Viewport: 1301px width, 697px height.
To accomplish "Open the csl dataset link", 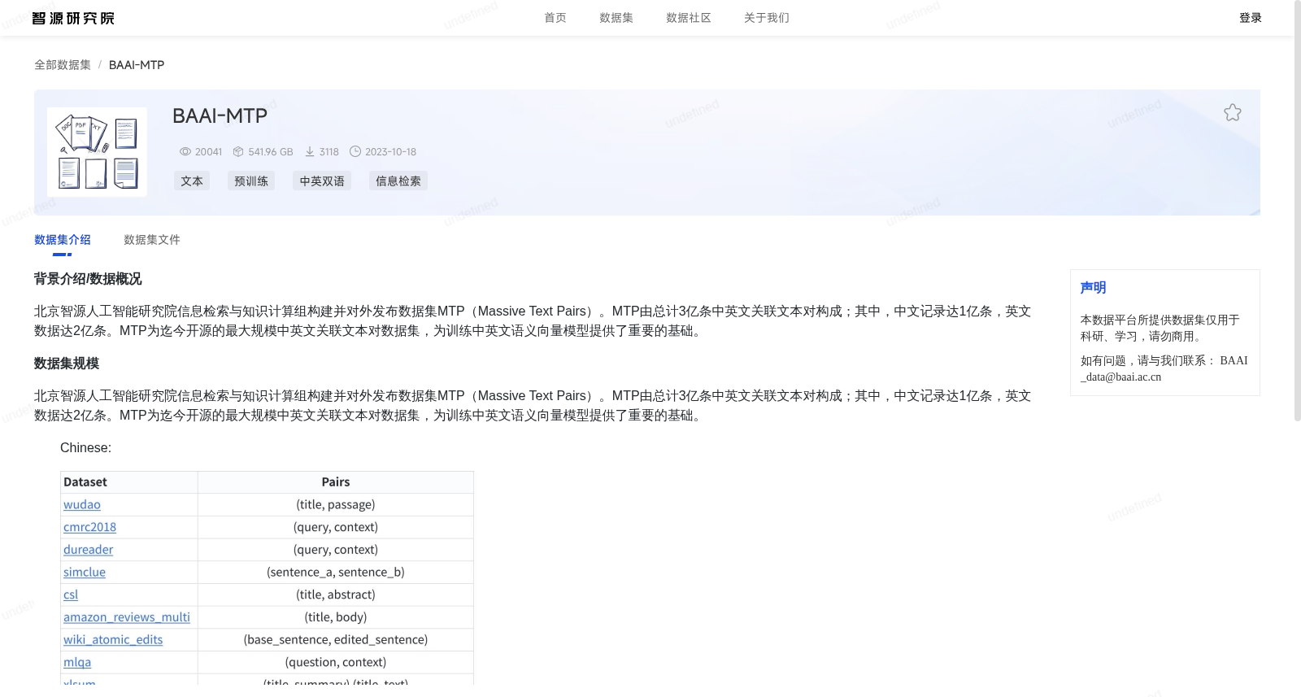I will coord(71,595).
